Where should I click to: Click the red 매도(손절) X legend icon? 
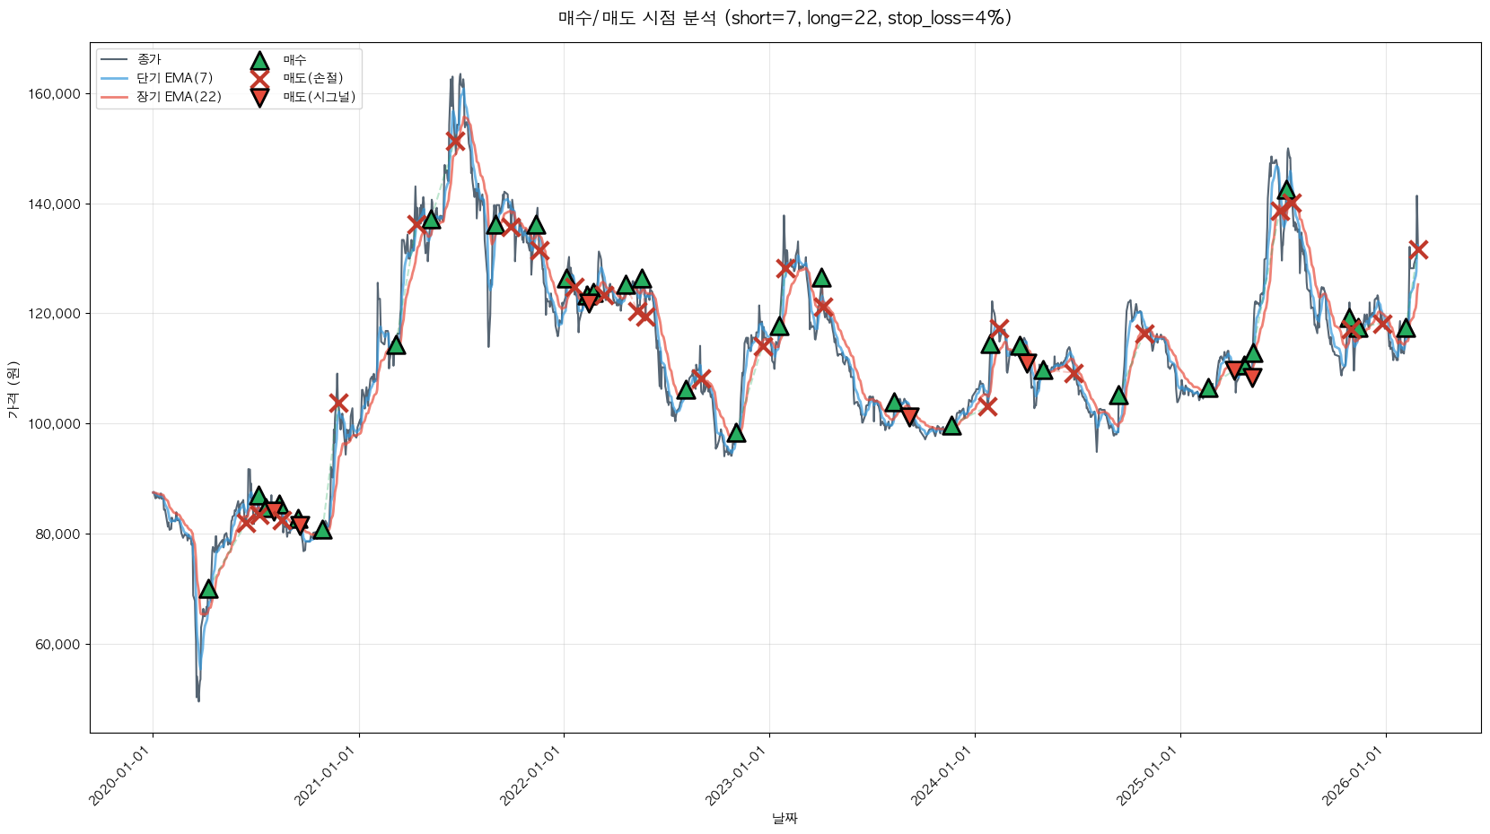[259, 78]
